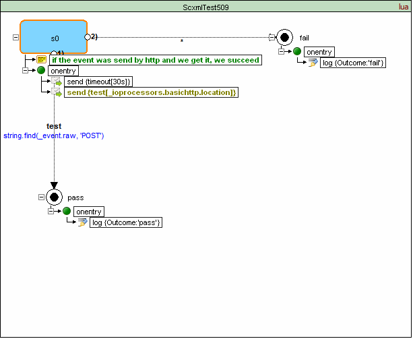
Task: Click the string.find transition condition text
Action: tap(53, 135)
